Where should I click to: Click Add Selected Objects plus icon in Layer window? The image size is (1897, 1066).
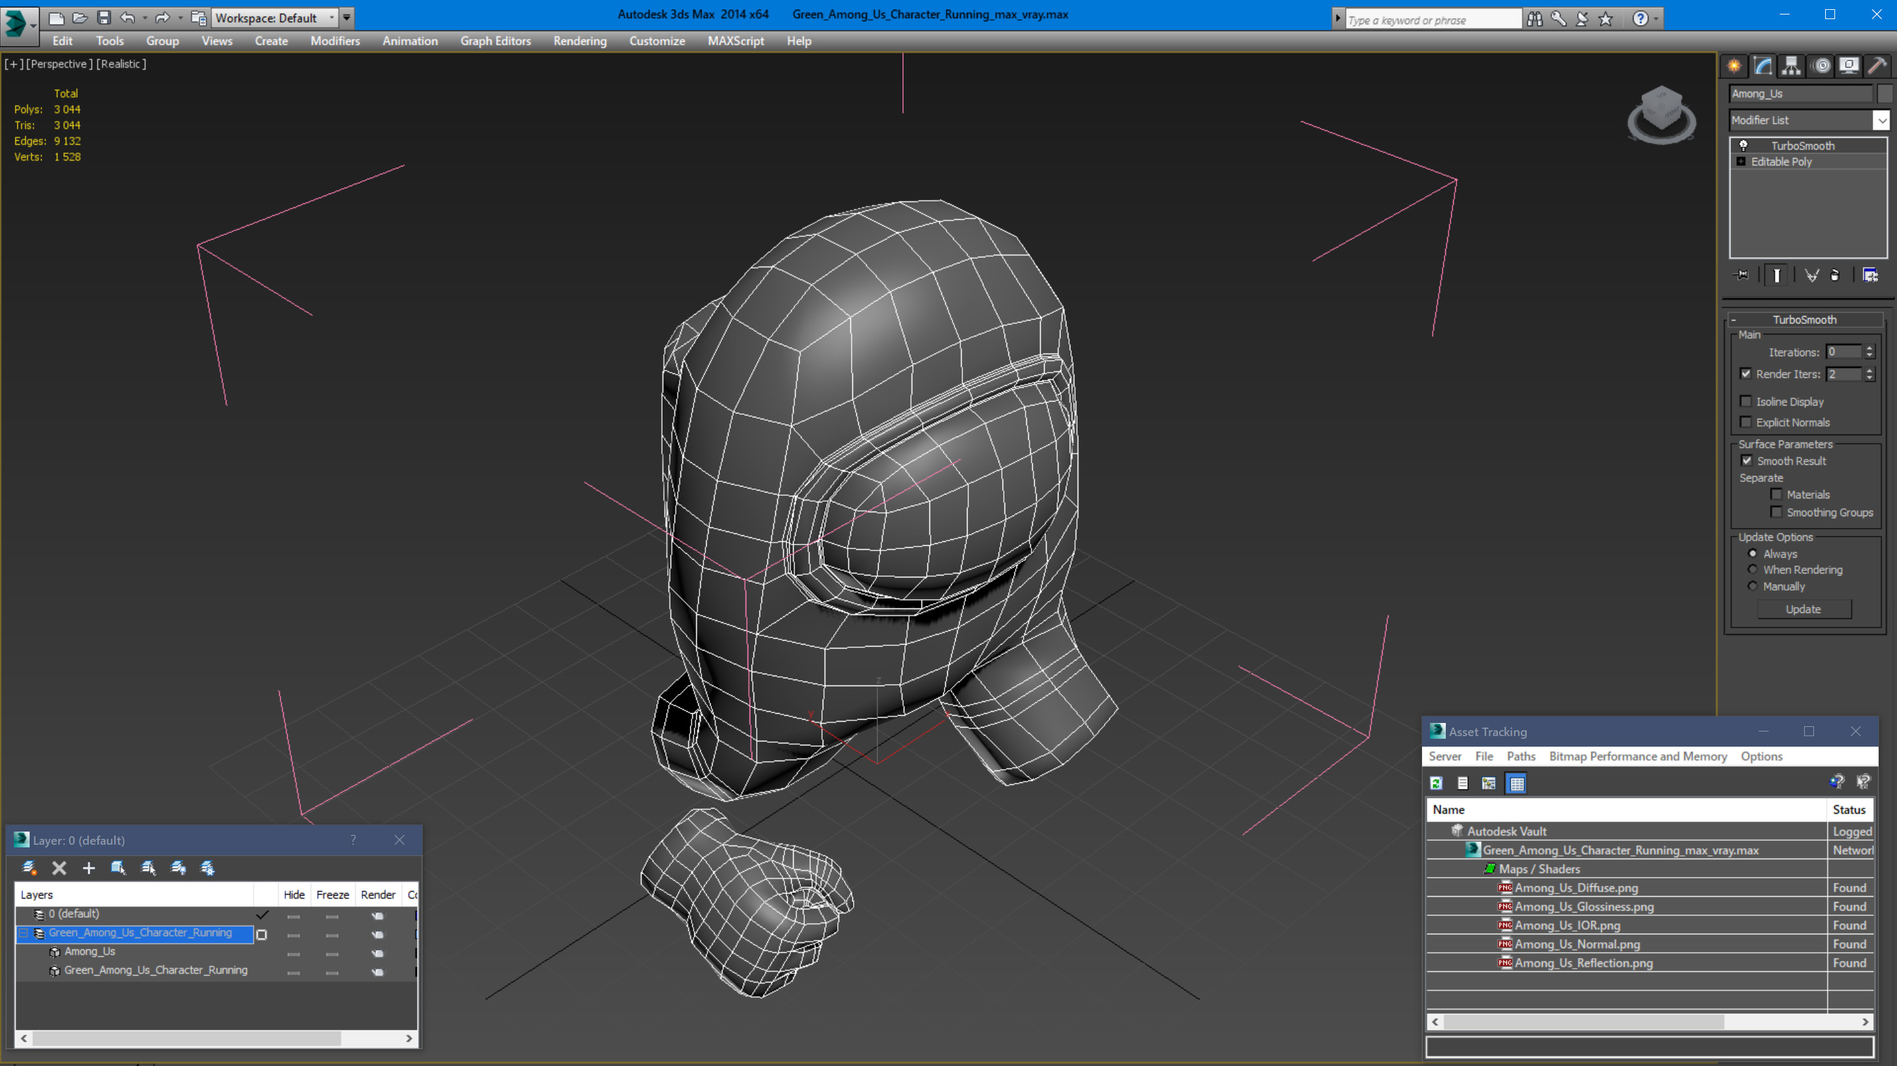(x=89, y=868)
